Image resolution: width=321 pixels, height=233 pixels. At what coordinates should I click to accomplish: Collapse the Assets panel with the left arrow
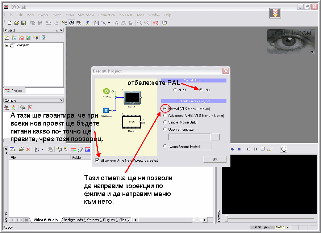(6, 153)
